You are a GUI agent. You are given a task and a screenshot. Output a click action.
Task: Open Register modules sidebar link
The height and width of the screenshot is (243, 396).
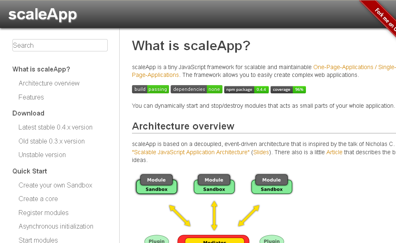[44, 213]
